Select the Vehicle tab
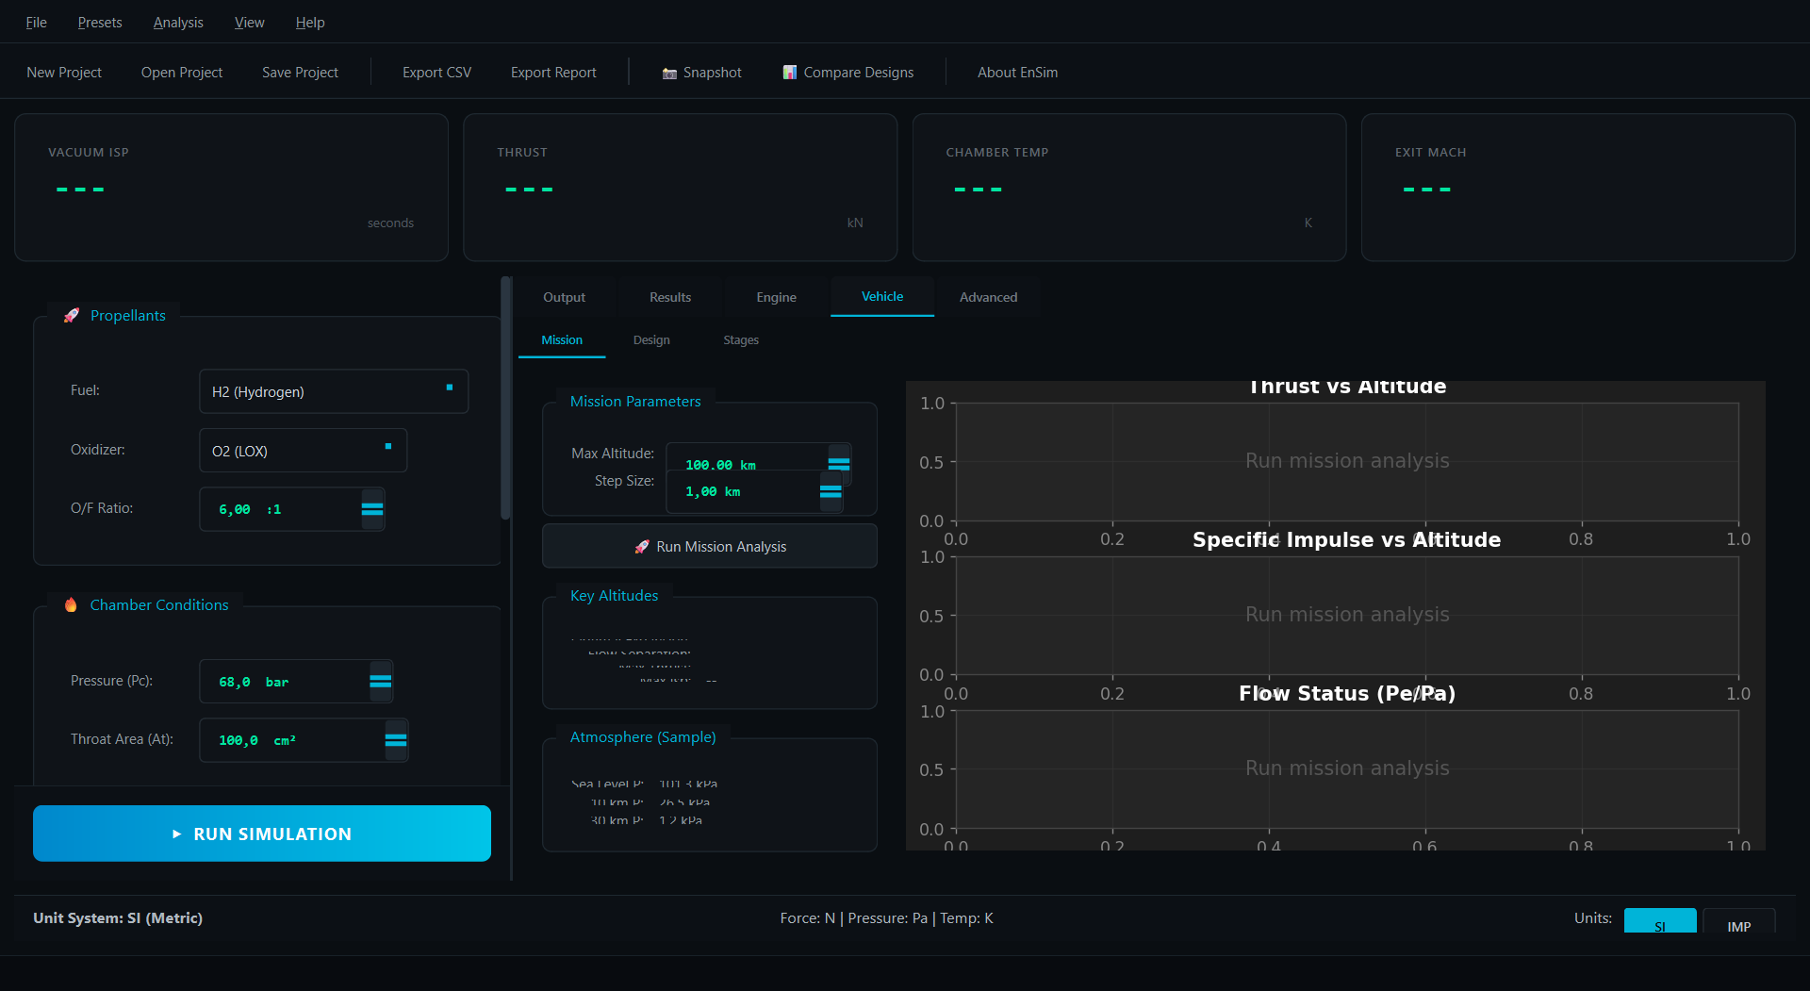Viewport: 1810px width, 991px height. [x=882, y=296]
